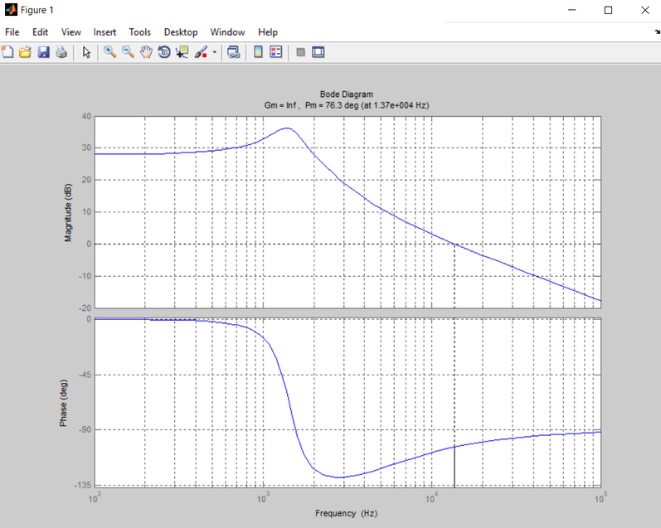Open a file with the folder icon
Screen dimensions: 661x528
coord(25,52)
